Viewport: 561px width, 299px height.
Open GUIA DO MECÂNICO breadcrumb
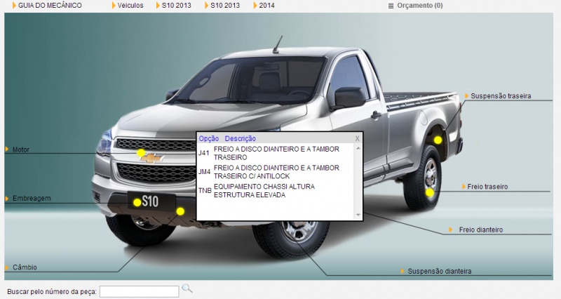coord(50,6)
